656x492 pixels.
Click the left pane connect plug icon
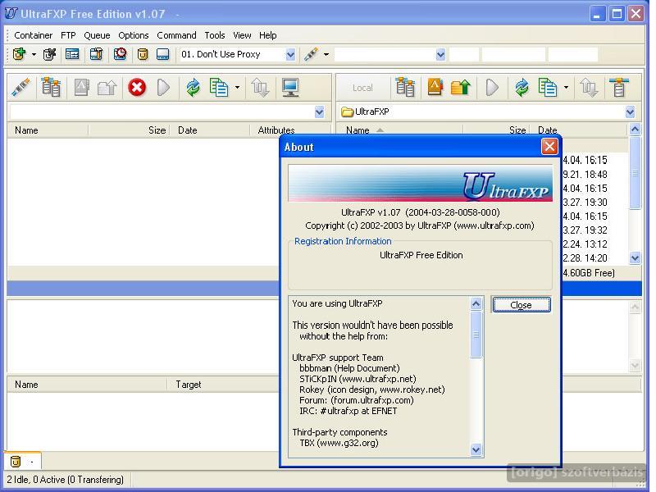(21, 88)
